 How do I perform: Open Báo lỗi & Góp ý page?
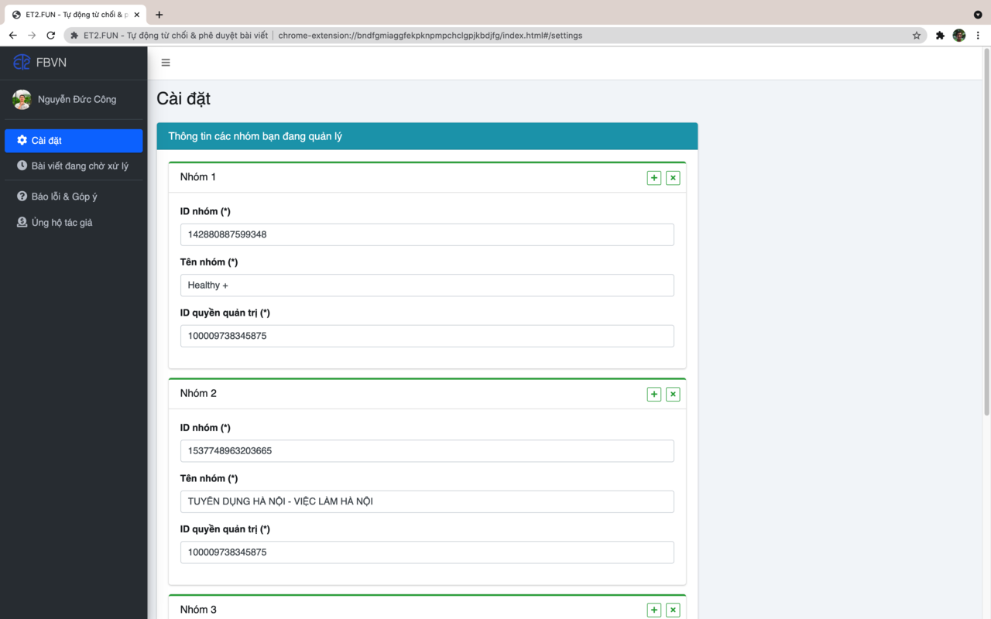pos(74,197)
